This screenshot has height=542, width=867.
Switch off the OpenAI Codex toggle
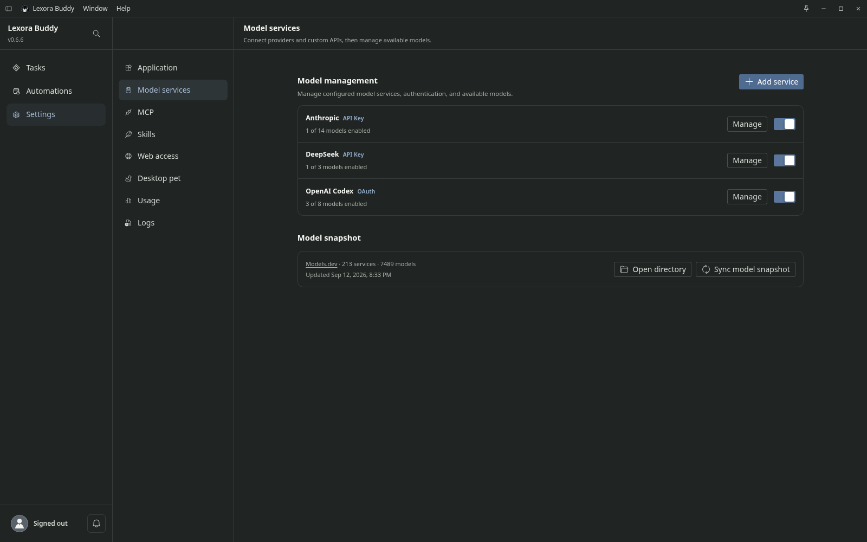point(784,197)
